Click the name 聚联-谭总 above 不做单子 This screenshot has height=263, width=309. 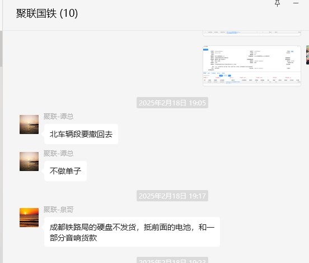[x=59, y=153]
